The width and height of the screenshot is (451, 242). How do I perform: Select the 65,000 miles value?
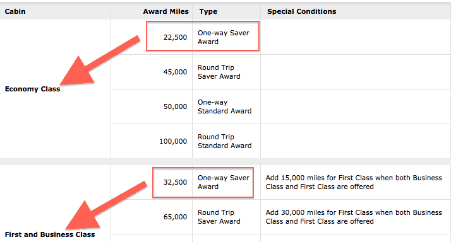[x=175, y=217]
